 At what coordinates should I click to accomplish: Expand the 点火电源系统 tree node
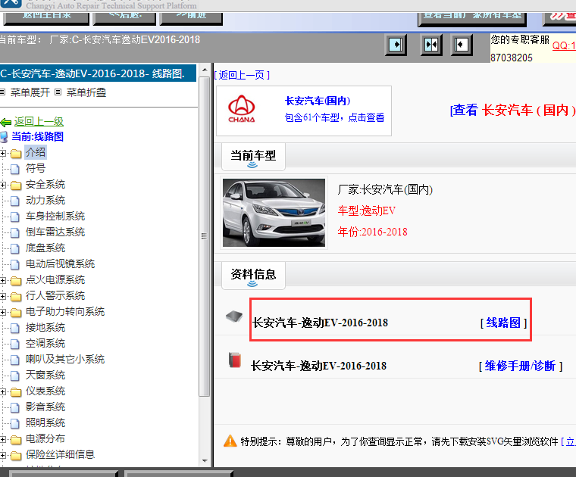[3, 281]
